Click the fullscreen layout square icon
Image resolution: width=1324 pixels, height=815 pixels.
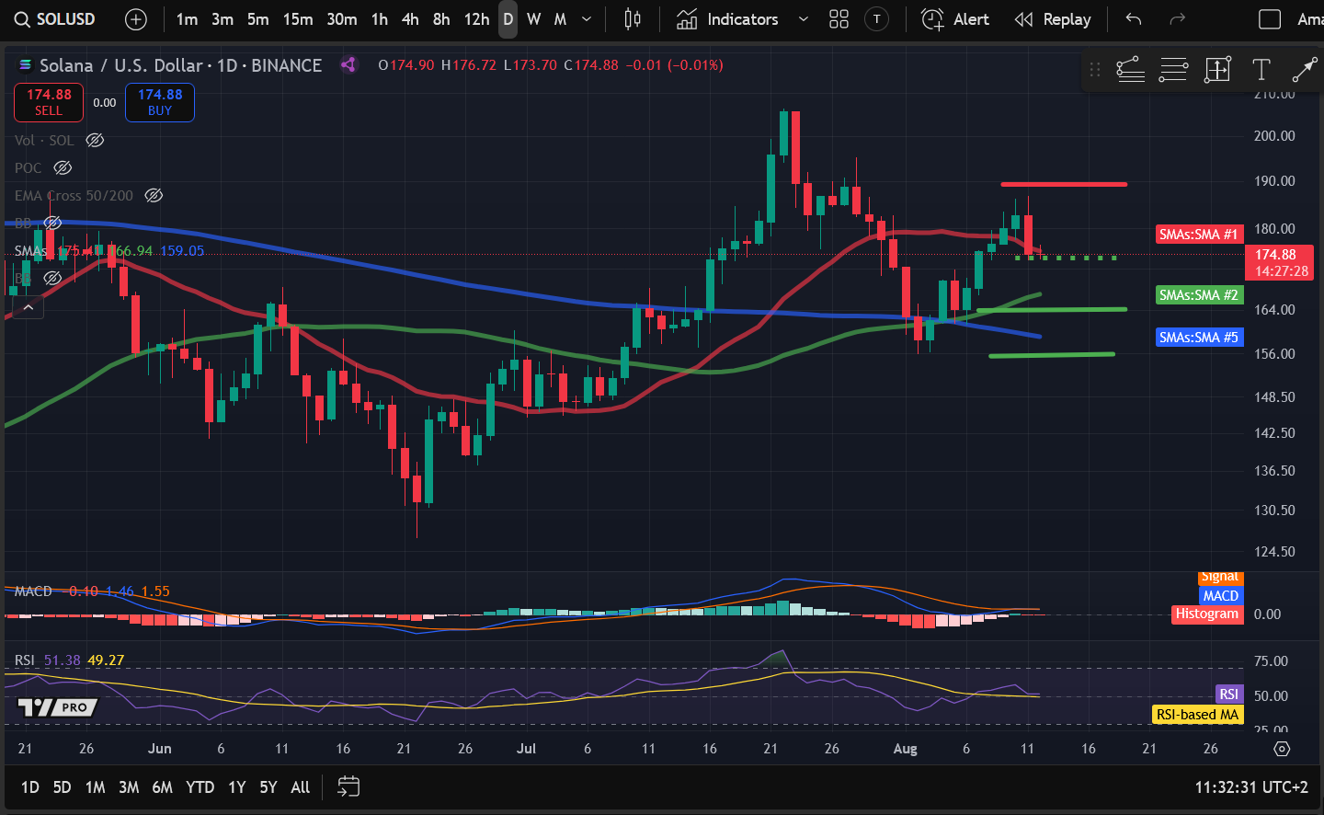pos(1270,19)
